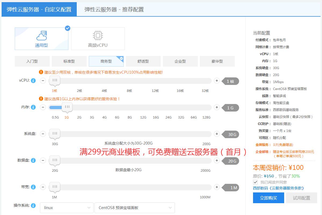Switch to 弹性云服务器 - 推荐配置 tab
This screenshot has height=215, width=322.
[114, 9]
